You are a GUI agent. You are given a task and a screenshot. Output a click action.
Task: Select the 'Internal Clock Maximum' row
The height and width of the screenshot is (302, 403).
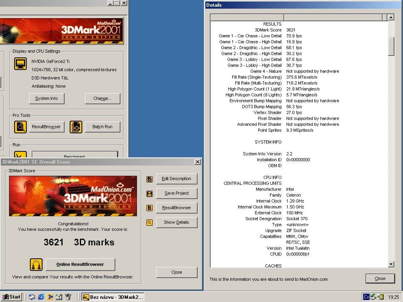coord(299,207)
